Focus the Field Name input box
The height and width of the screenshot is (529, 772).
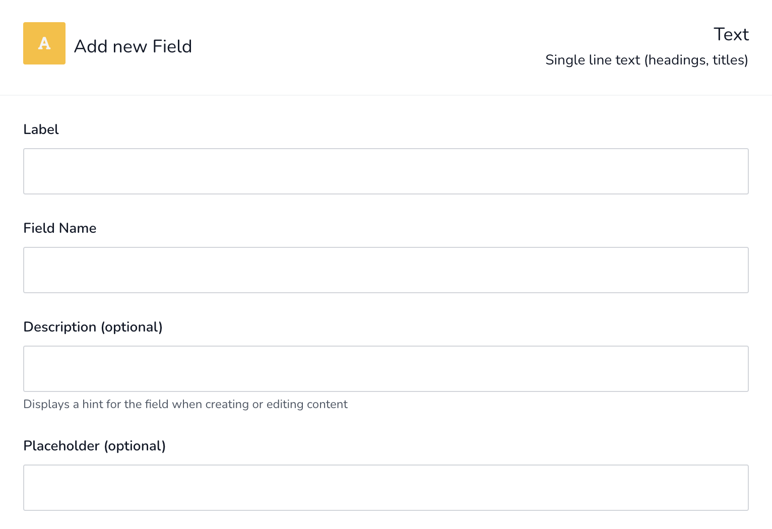pyautogui.click(x=385, y=270)
